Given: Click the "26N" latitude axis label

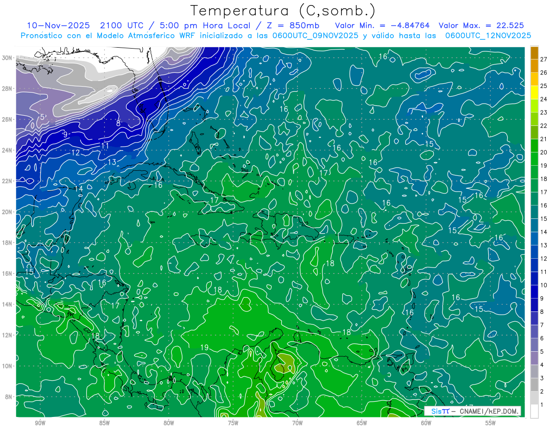Looking at the screenshot, I should click(x=7, y=119).
